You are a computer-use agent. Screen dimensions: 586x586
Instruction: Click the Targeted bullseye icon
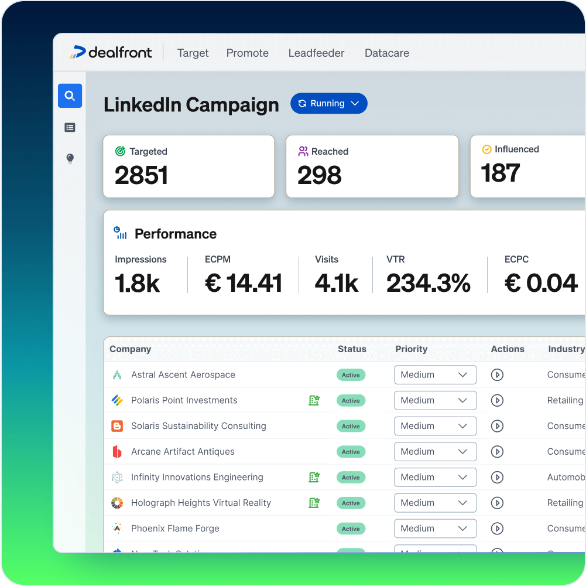tap(120, 151)
